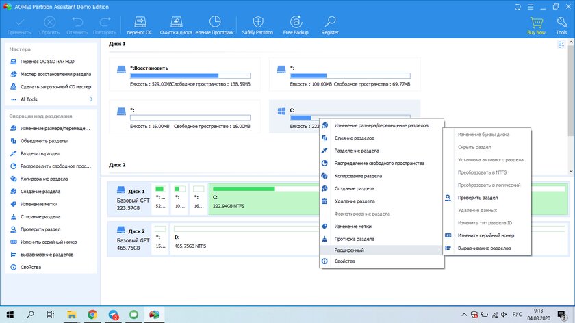Image resolution: width=575 pixels, height=323 pixels.
Task: Choose Выравнивание разделов in submenu
Action: 487,248
